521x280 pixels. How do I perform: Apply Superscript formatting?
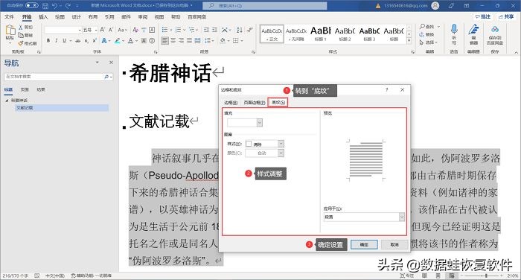94,40
